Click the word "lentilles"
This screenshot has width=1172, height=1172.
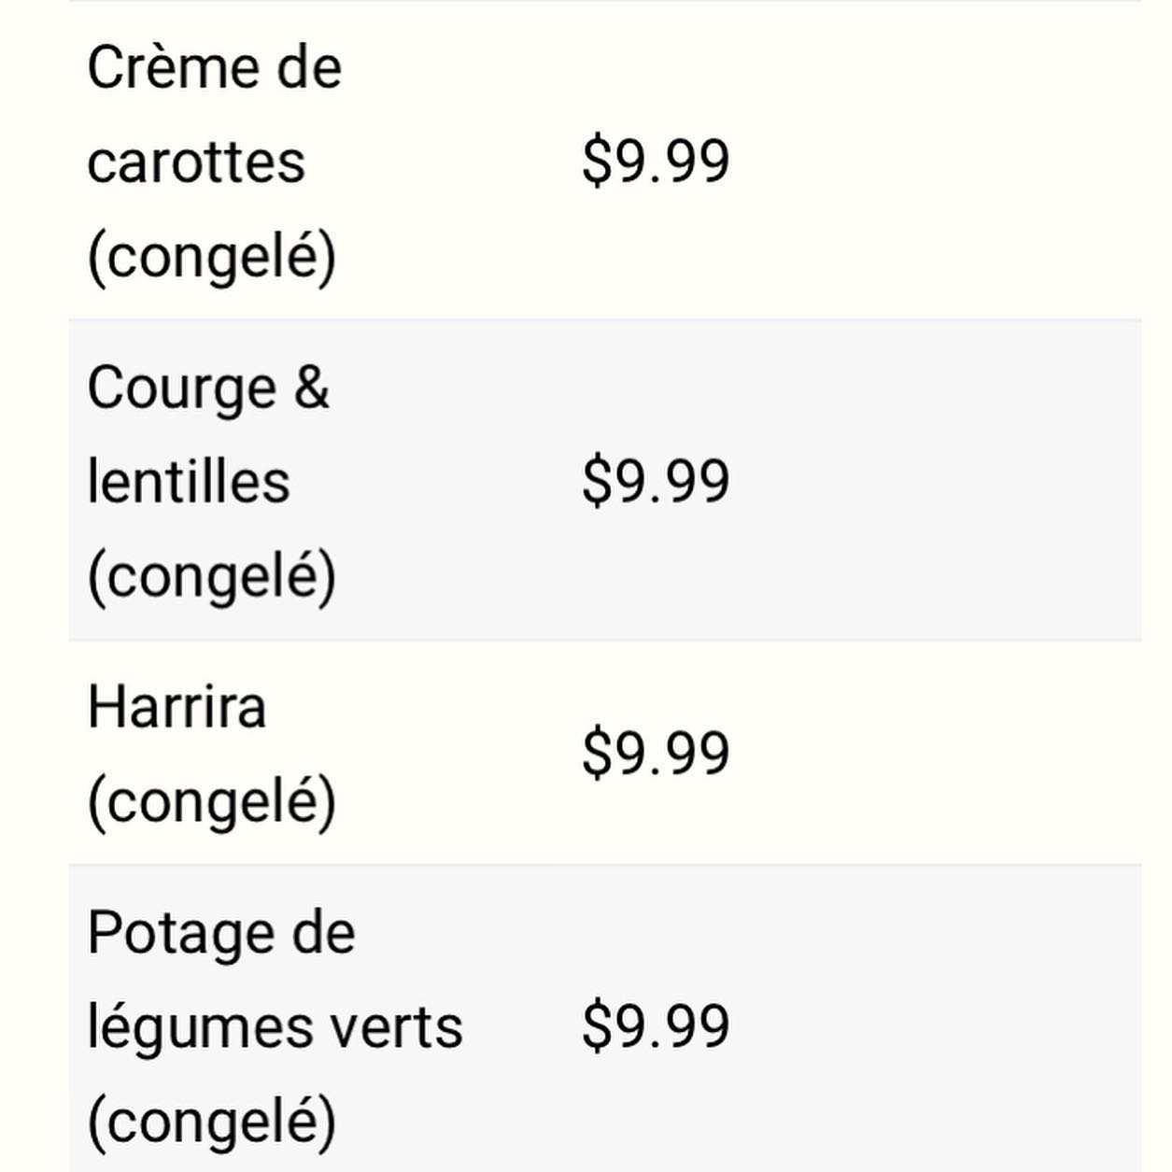189,482
